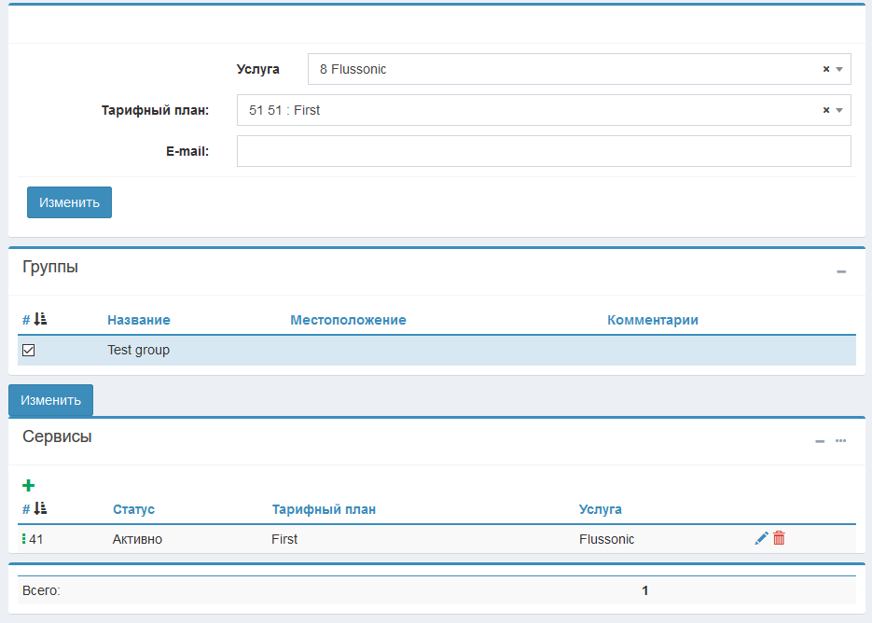
Task: Sort groups by Местоположение column
Action: click(x=348, y=320)
